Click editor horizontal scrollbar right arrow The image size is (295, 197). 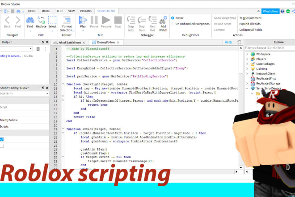[x=236, y=172]
